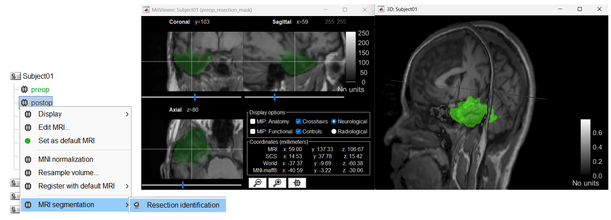
Task: Click the green dot Set as default icon
Action: click(x=28, y=141)
